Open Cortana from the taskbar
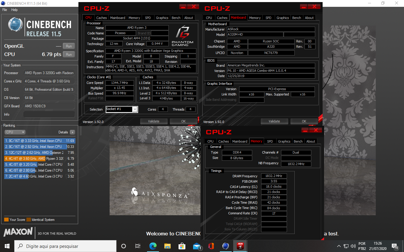This screenshot has height=252, width=404. tap(124, 246)
